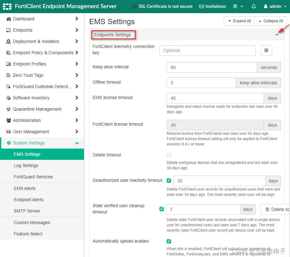The width and height of the screenshot is (290, 257).
Task: Open Endpoint Alerts submenu item
Action: click(42, 200)
